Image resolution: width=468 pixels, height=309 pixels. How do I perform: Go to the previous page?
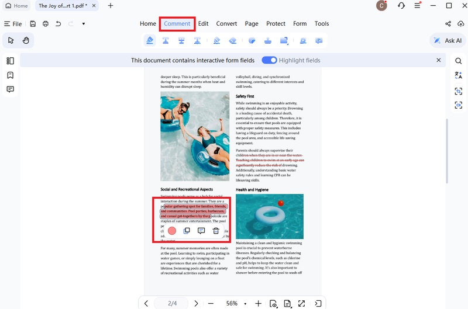146,303
